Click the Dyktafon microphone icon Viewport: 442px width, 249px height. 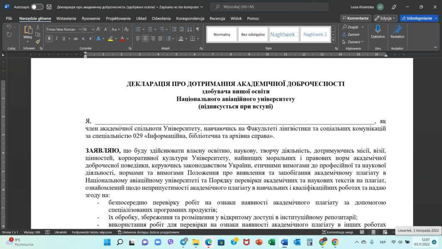[378, 32]
